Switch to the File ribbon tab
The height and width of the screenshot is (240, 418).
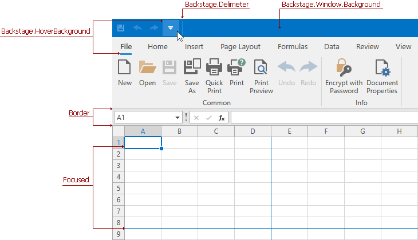(x=126, y=47)
